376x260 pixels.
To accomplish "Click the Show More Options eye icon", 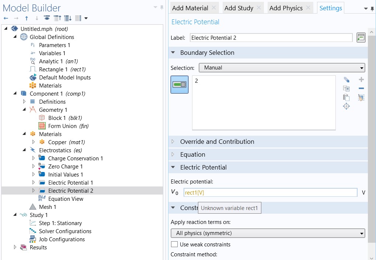I will coord(47,18).
